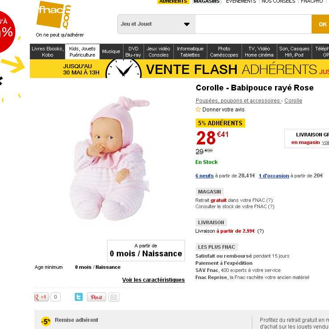This screenshot has width=329, height=329.
Task: Share on Twitter with the bird icon
Action: (x=78, y=297)
